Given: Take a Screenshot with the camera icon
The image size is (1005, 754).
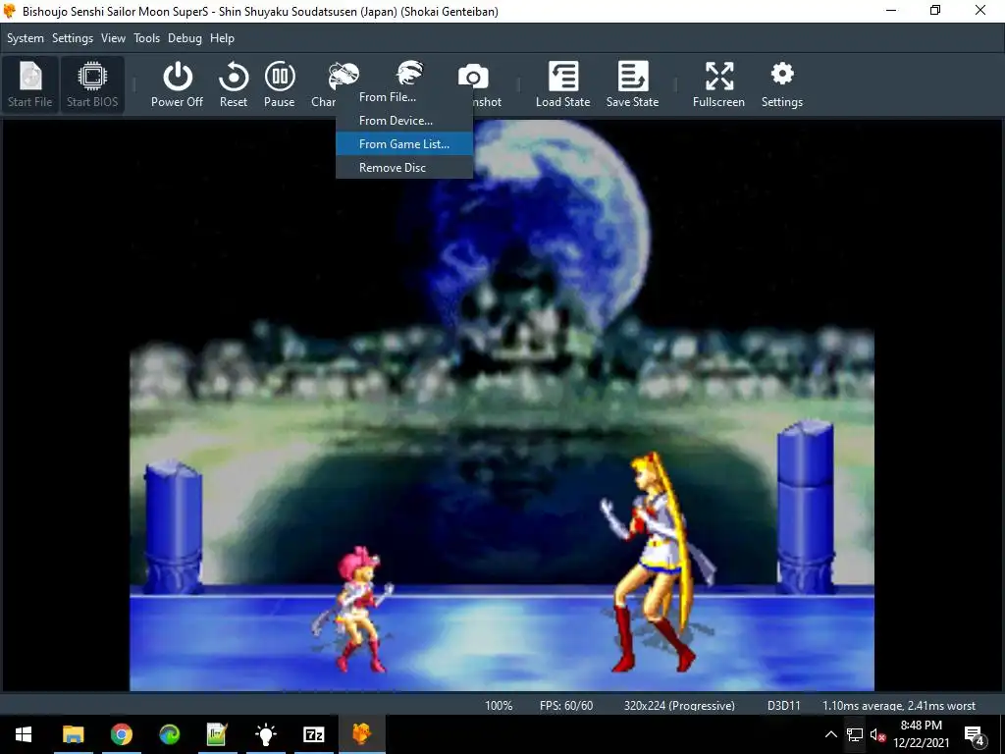Looking at the screenshot, I should tap(473, 77).
